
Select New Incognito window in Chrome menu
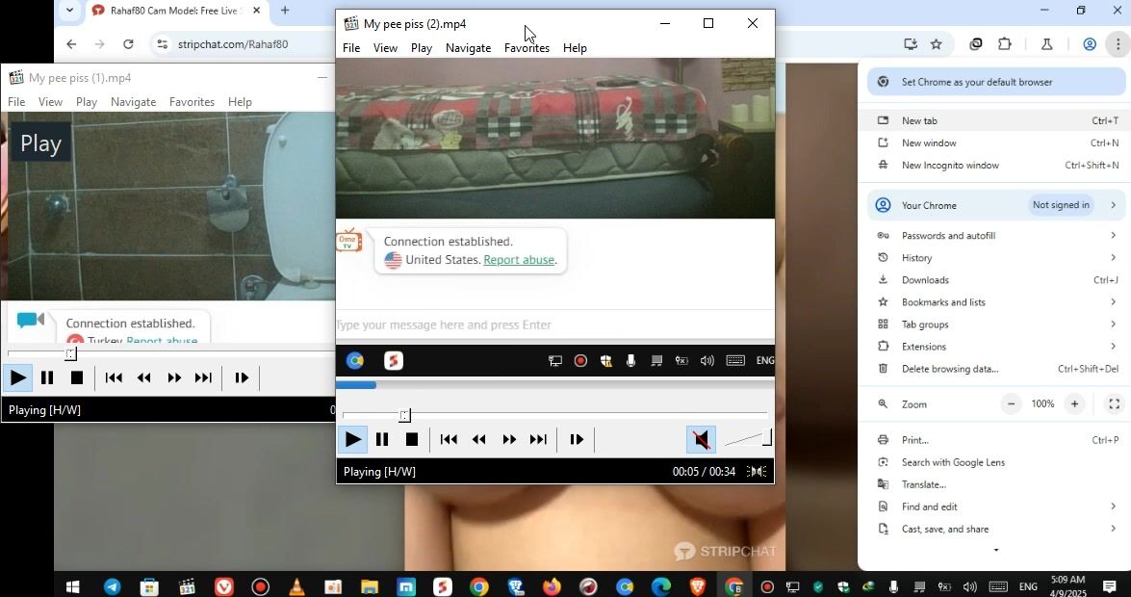point(950,166)
